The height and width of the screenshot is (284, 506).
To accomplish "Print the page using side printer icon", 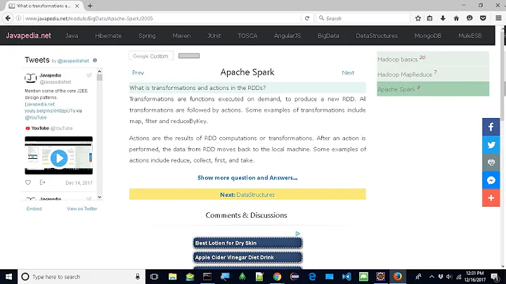I will [x=491, y=162].
